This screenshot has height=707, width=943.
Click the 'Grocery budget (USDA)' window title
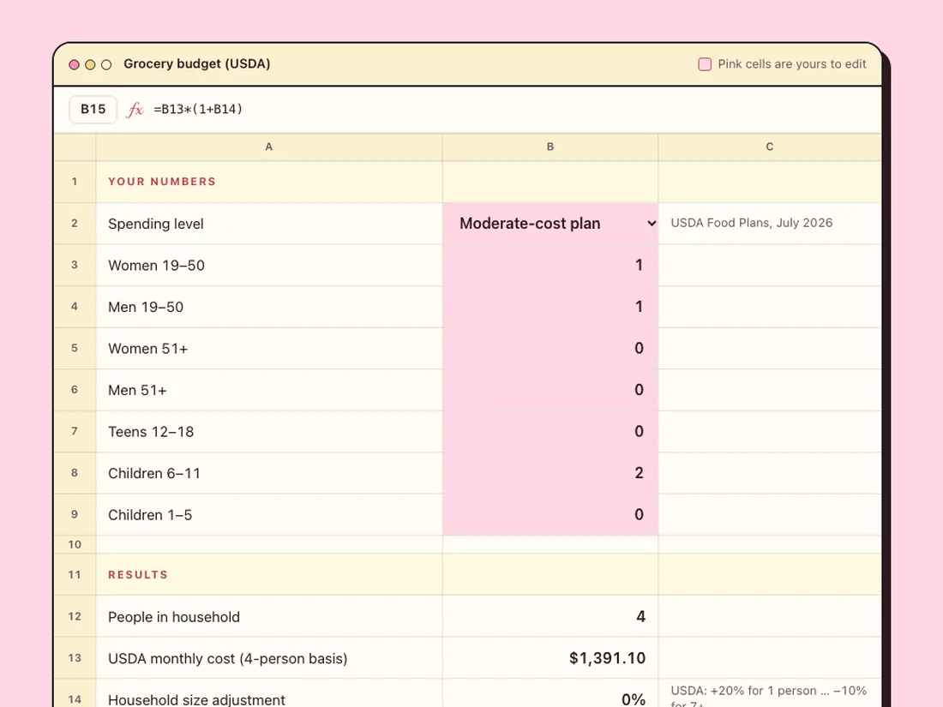(x=196, y=63)
